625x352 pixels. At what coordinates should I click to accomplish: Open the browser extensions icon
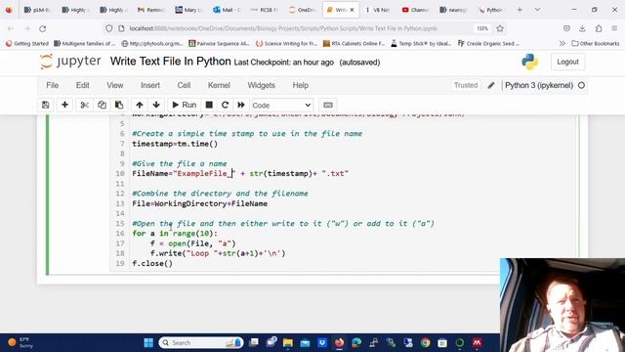tap(599, 28)
